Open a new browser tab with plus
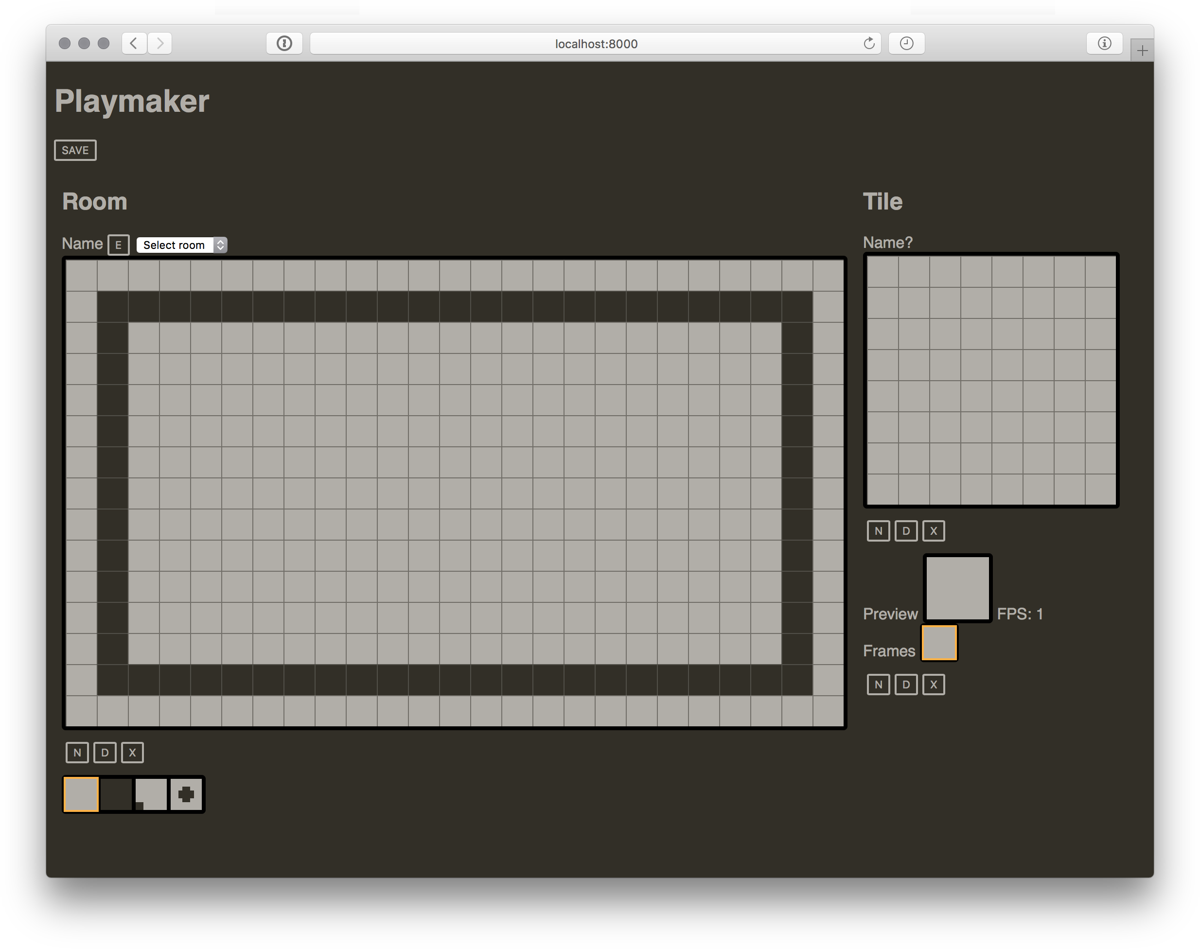The image size is (1200, 949). coord(1142,51)
